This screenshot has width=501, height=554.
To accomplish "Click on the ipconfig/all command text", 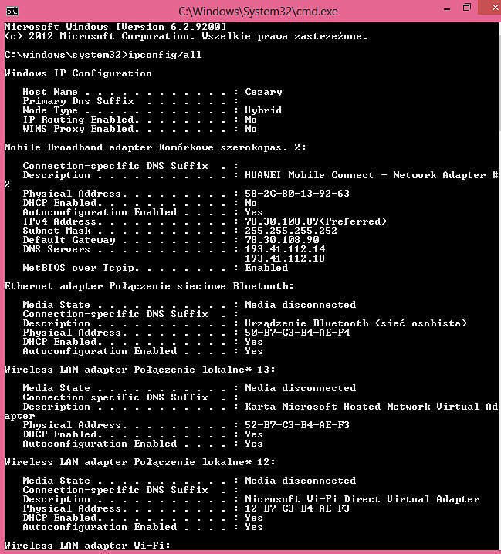I will pos(164,55).
